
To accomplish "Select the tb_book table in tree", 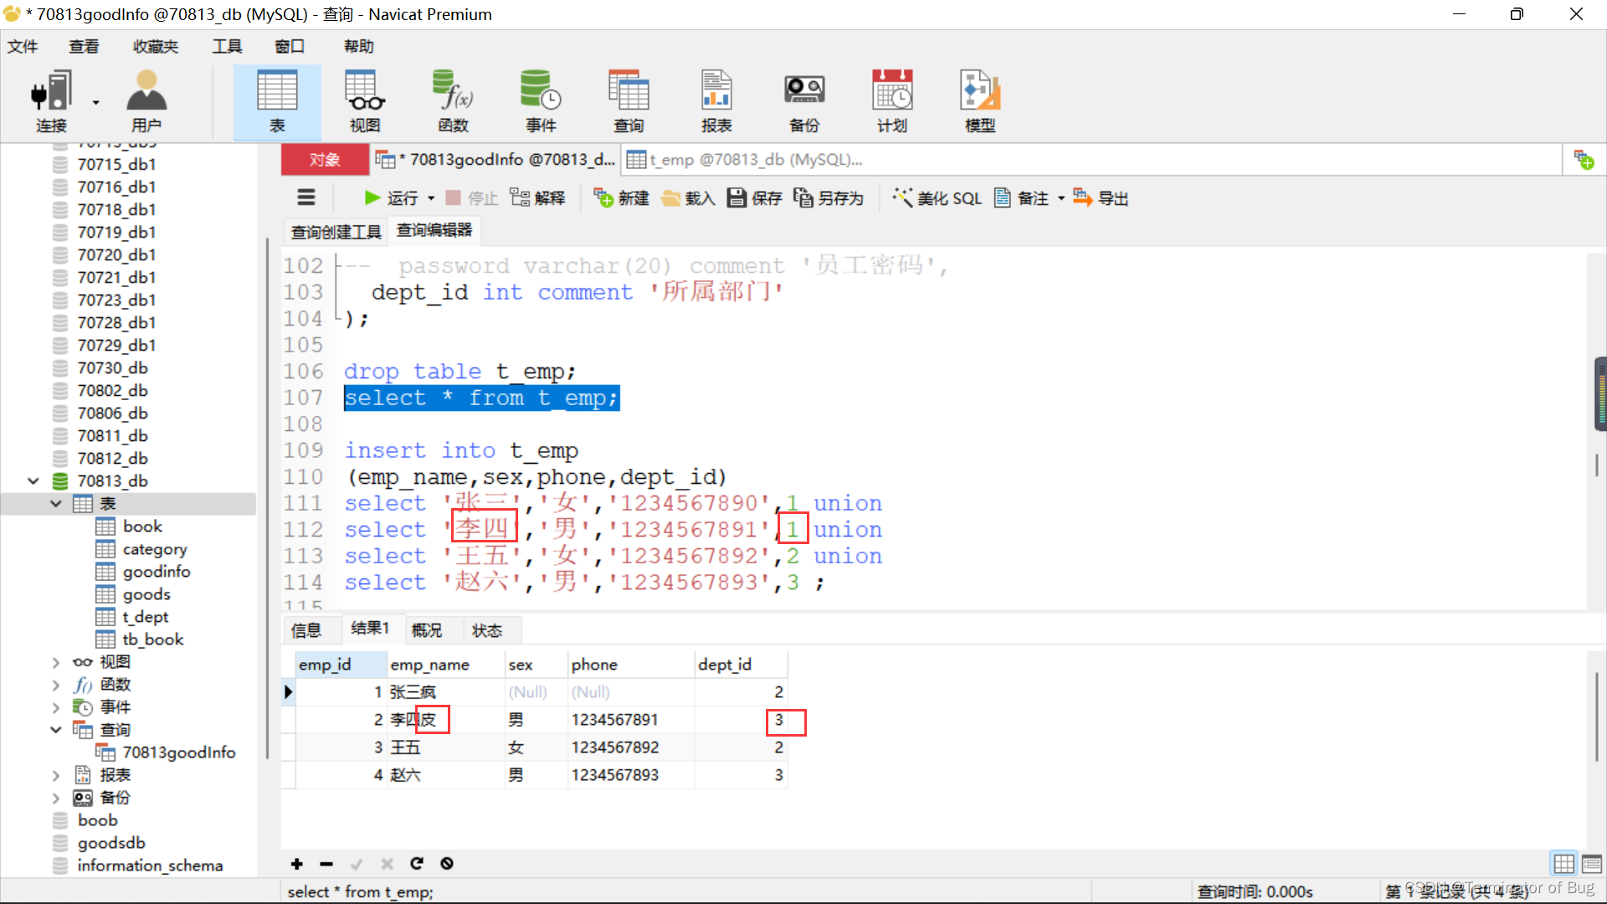I will click(152, 639).
